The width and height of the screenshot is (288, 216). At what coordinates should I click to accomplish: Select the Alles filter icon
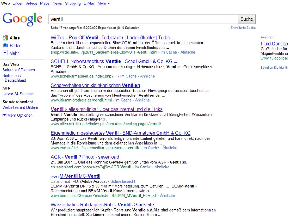(x=5, y=38)
